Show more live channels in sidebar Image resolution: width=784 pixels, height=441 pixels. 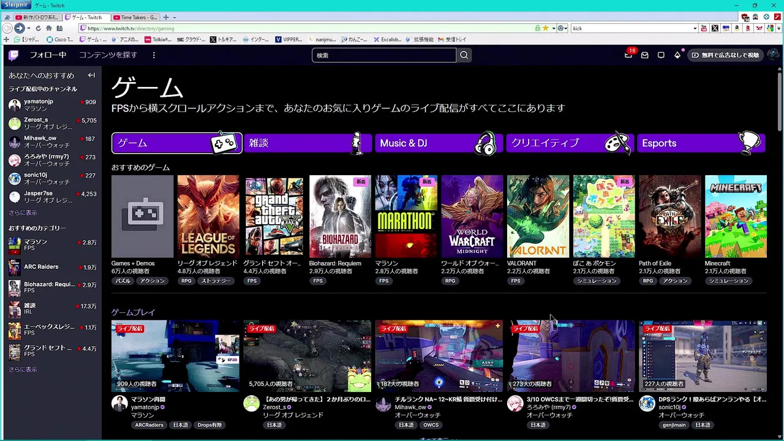click(23, 213)
